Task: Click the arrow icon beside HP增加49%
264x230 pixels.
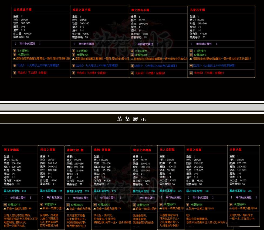Action: pyautogui.click(x=231, y=205)
